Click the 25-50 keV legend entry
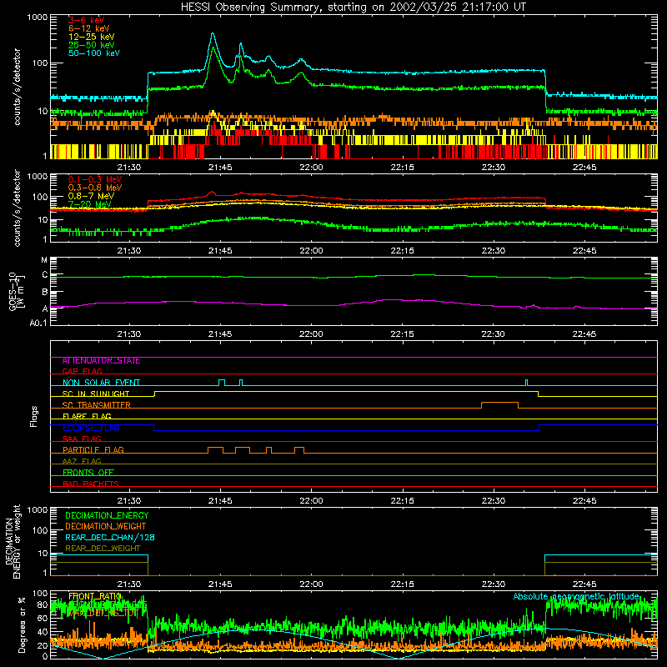667x667 pixels. 92,45
